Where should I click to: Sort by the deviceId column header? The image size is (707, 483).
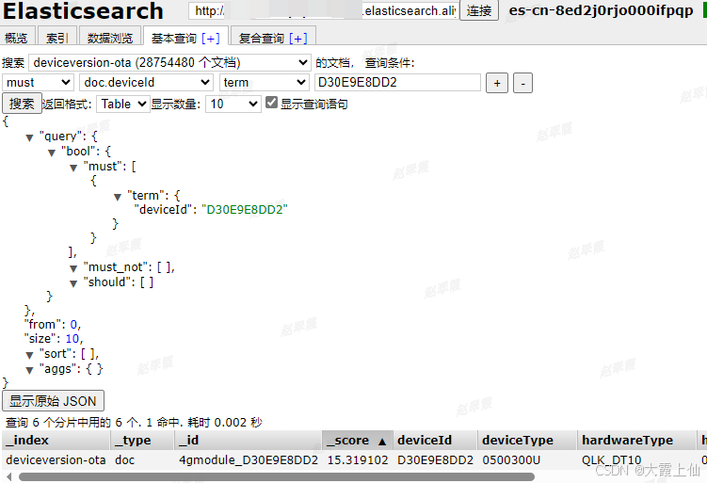[x=435, y=440]
